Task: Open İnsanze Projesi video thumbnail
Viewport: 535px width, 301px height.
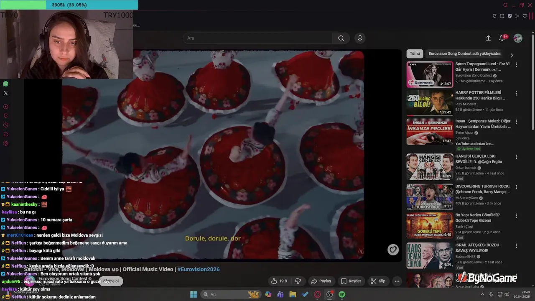Action: [x=430, y=131]
